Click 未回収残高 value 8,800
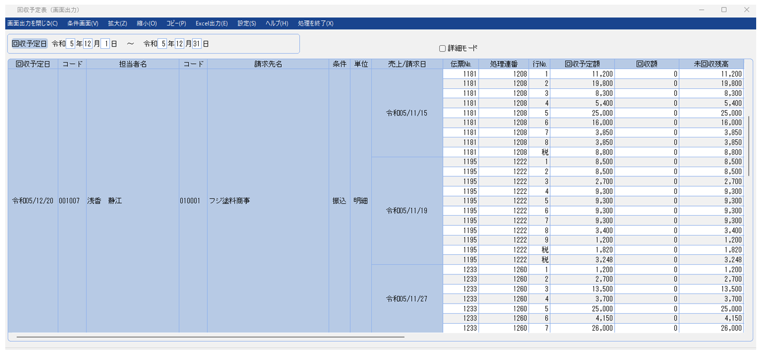 (x=711, y=152)
